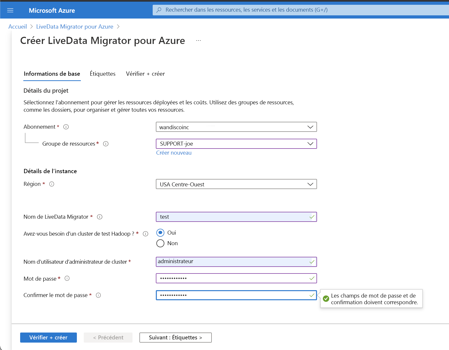Show info for Groupe de ressources

[106, 144]
